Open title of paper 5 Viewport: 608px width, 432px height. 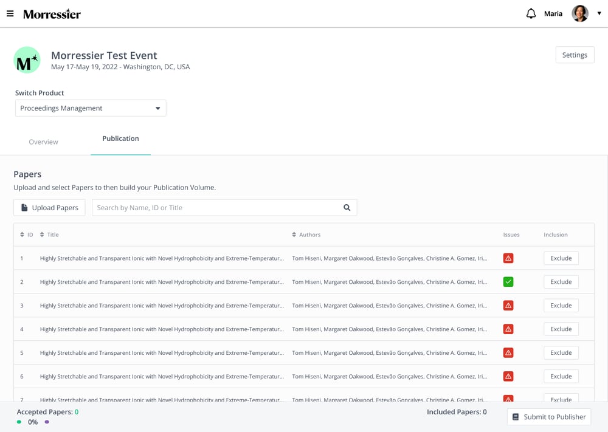pos(162,353)
